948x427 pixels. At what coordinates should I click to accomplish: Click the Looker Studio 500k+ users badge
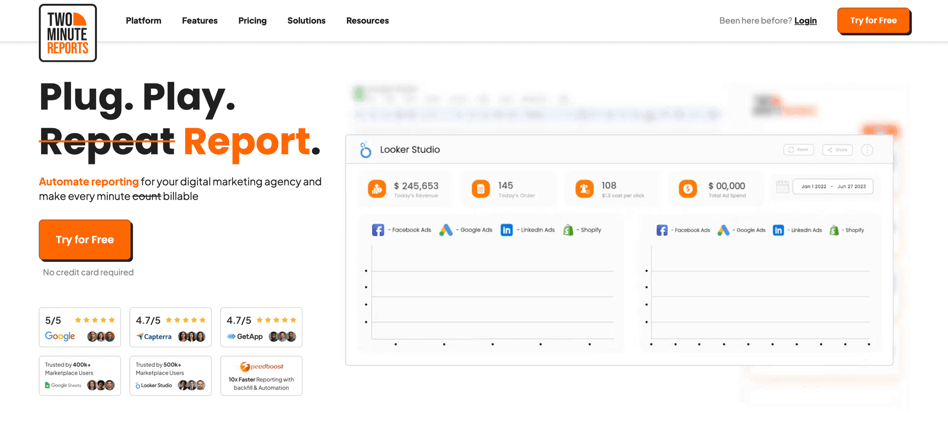pos(170,376)
